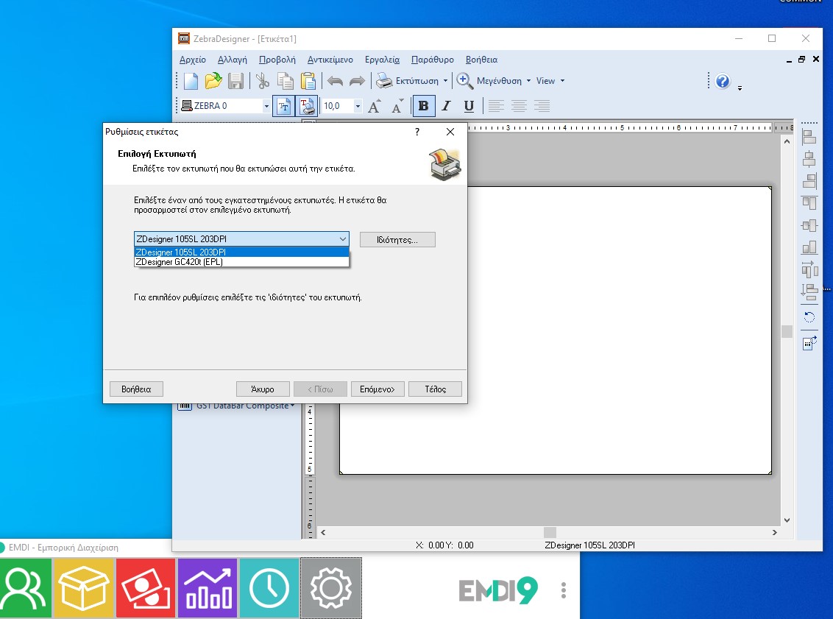Collapse the printer selection combo box

[x=343, y=239]
